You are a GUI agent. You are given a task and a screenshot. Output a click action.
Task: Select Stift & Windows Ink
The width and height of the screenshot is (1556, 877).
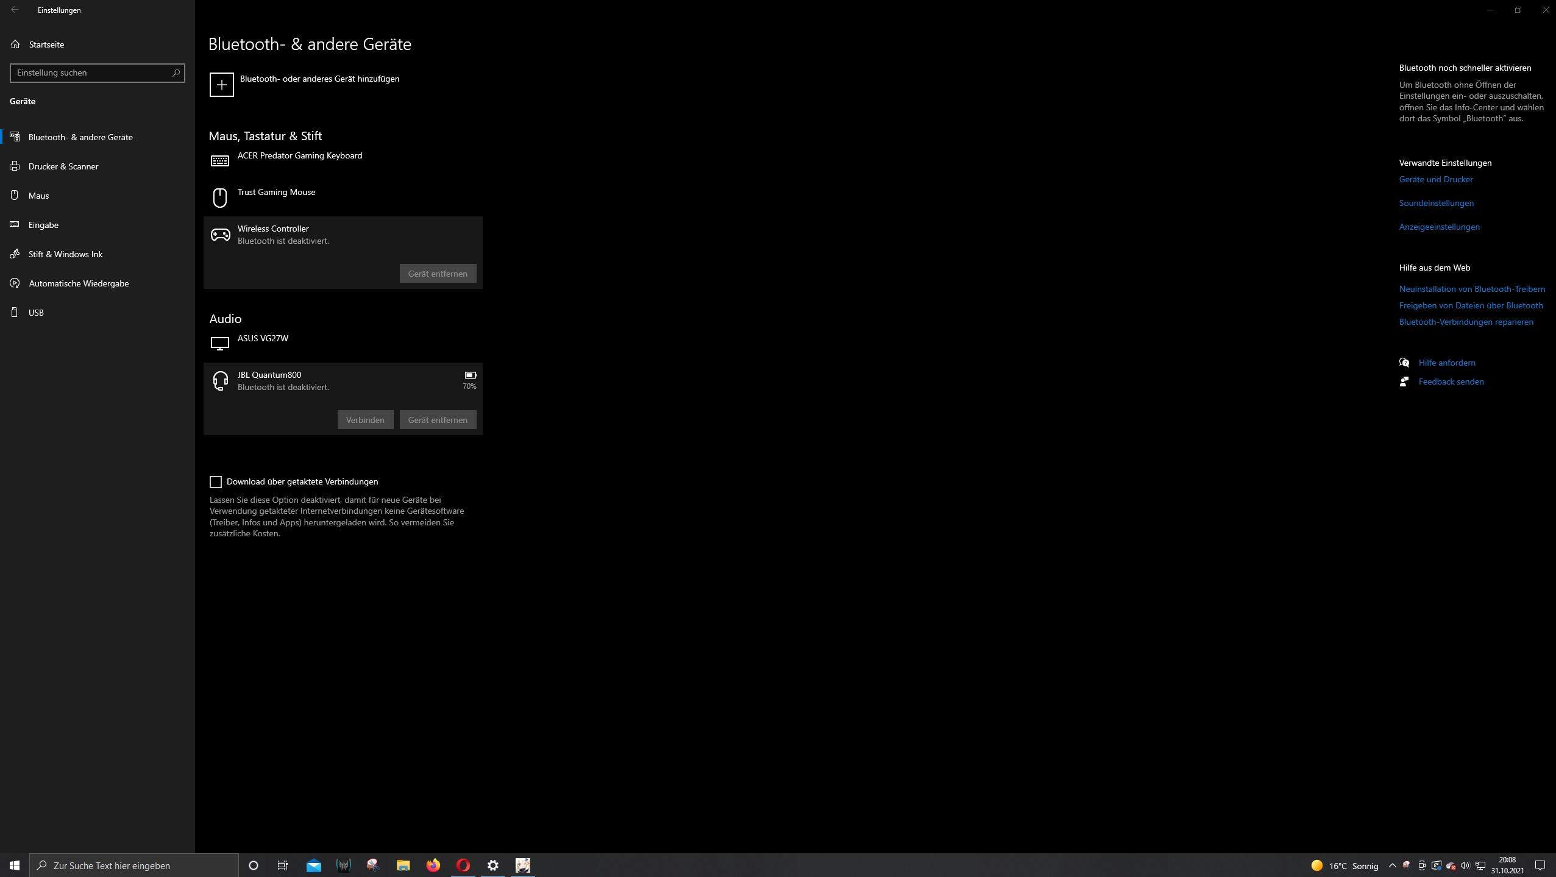[65, 254]
